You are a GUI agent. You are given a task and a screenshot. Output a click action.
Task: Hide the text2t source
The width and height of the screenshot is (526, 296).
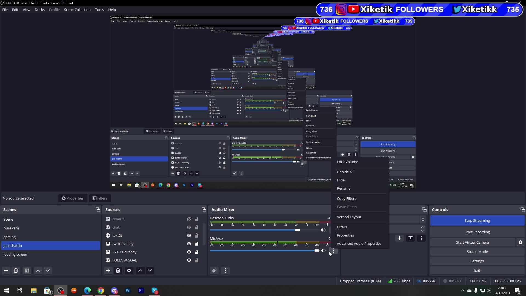point(189,235)
